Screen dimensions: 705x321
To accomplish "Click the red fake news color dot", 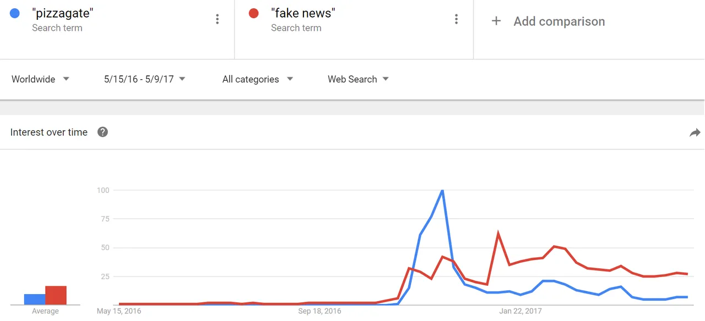I will coord(254,13).
